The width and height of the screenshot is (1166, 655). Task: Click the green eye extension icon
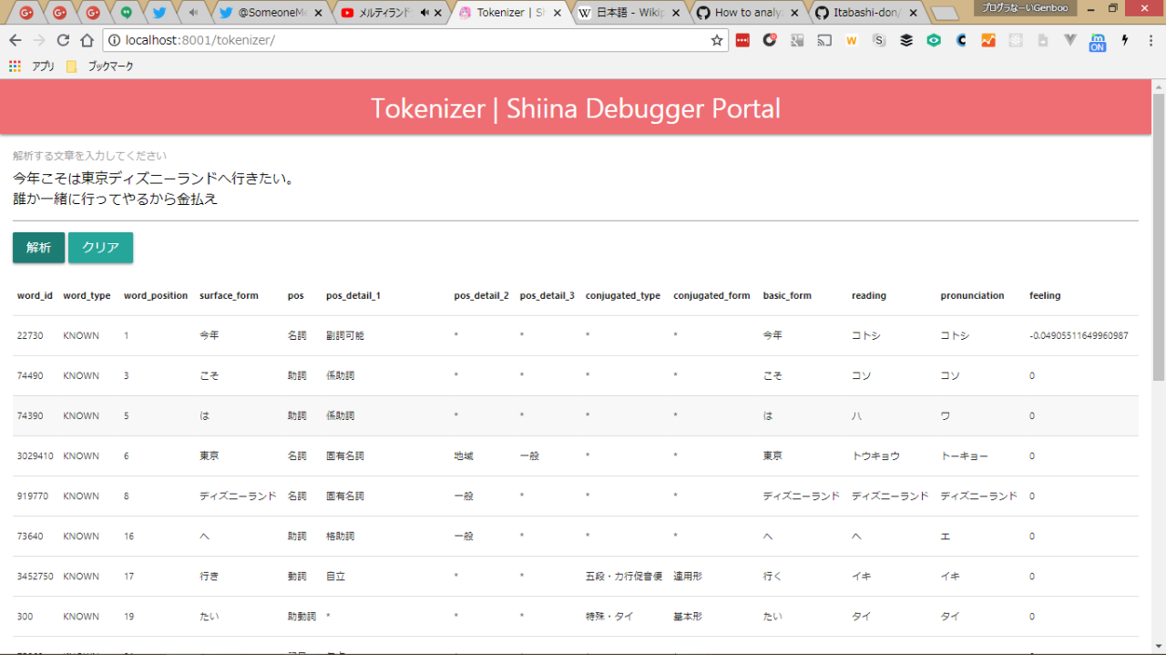pos(934,41)
